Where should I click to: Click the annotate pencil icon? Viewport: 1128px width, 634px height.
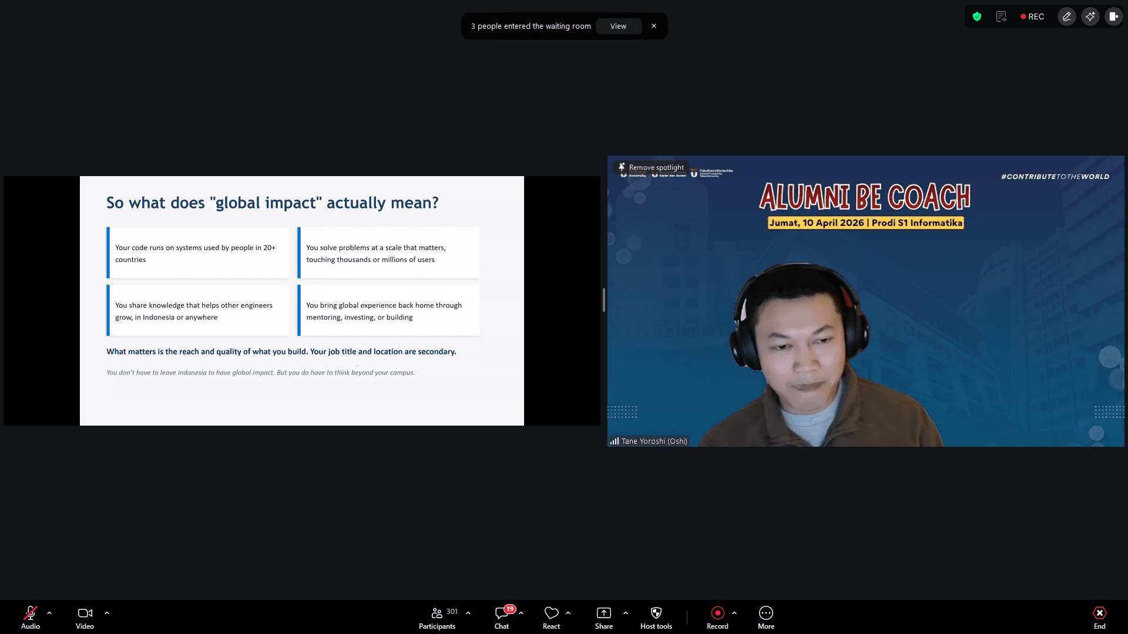[1067, 16]
